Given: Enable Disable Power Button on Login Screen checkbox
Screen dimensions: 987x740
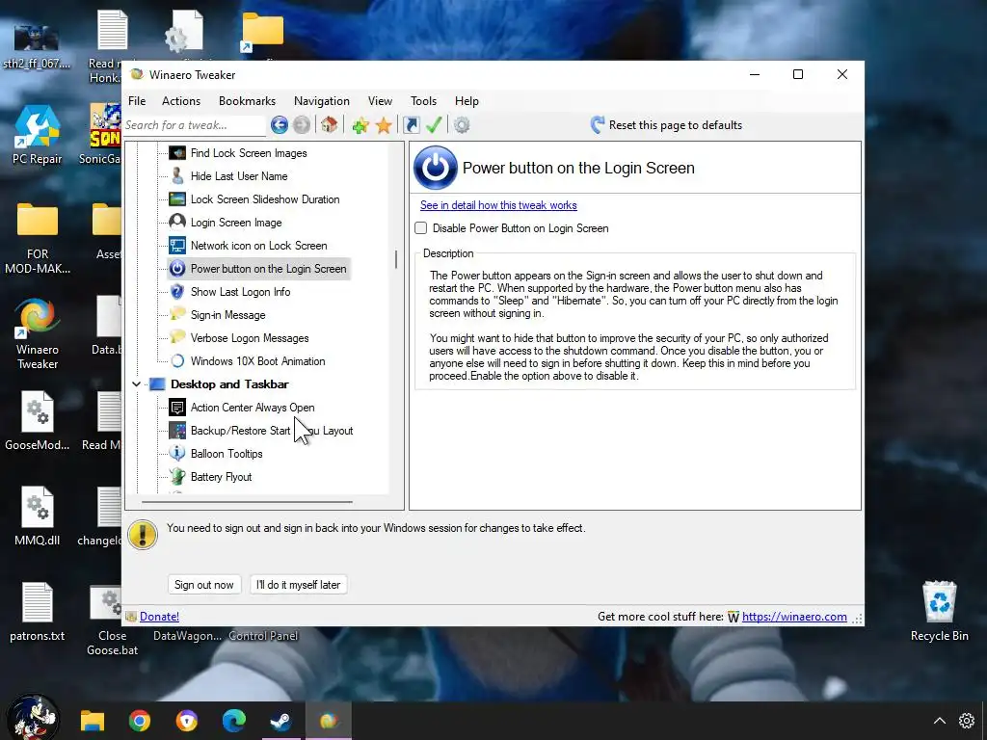Looking at the screenshot, I should (421, 228).
